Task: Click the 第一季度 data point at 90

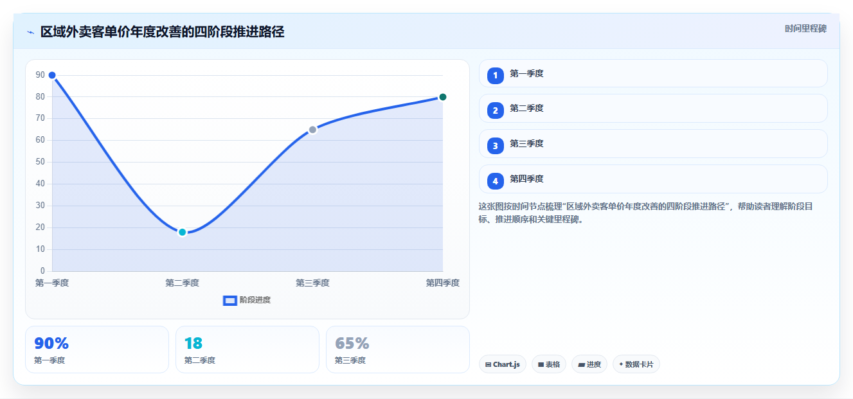Action: point(52,75)
